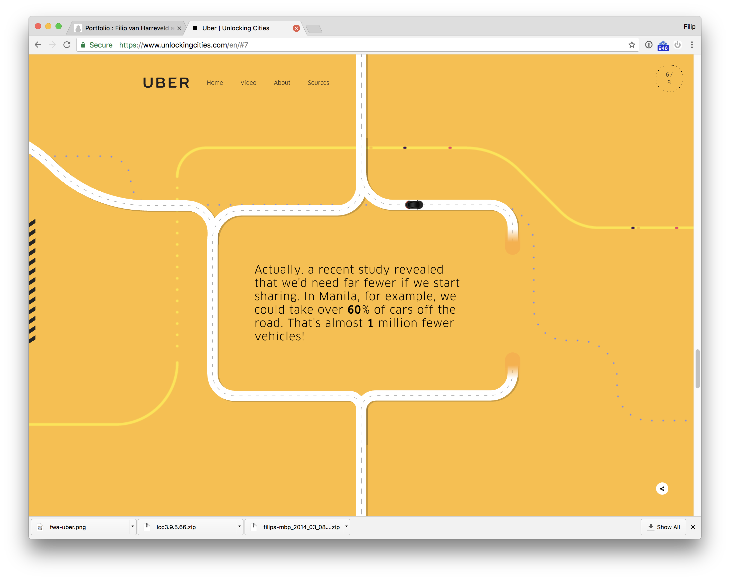Screen dimensions: 730x580
Task: Open Chrome's three-dot menu
Action: [692, 45]
